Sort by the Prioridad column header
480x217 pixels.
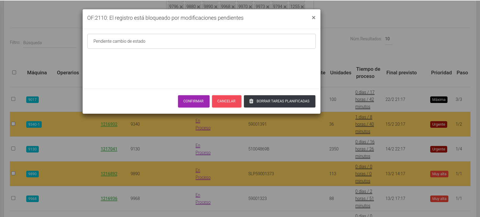[x=442, y=73]
